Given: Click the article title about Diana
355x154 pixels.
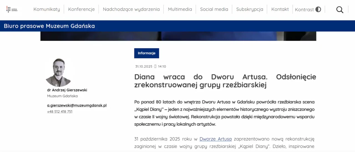Looking at the screenshot, I should (x=225, y=81).
